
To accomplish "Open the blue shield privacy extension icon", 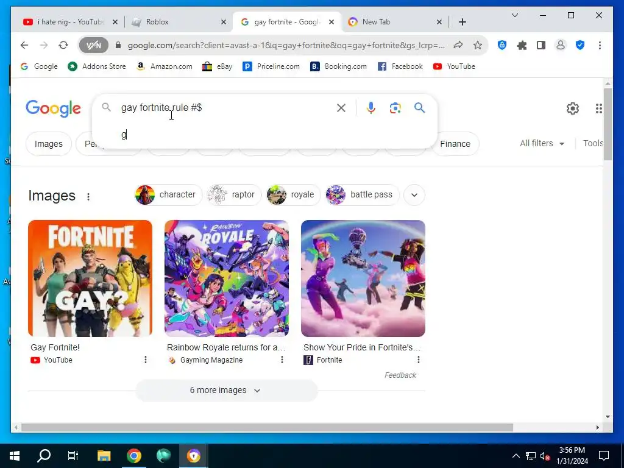I will point(502,45).
